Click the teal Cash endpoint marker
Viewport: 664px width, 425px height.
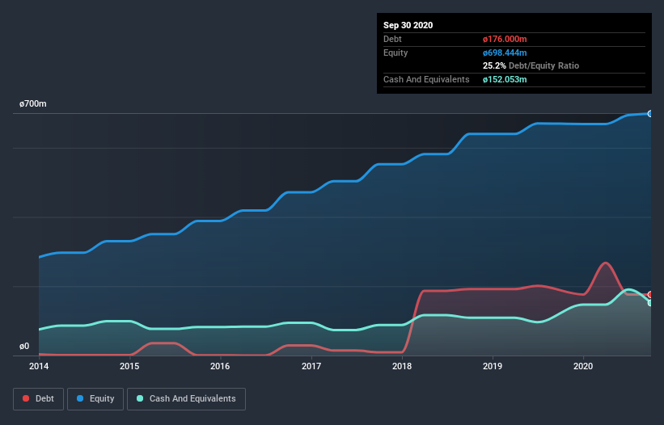pos(650,303)
